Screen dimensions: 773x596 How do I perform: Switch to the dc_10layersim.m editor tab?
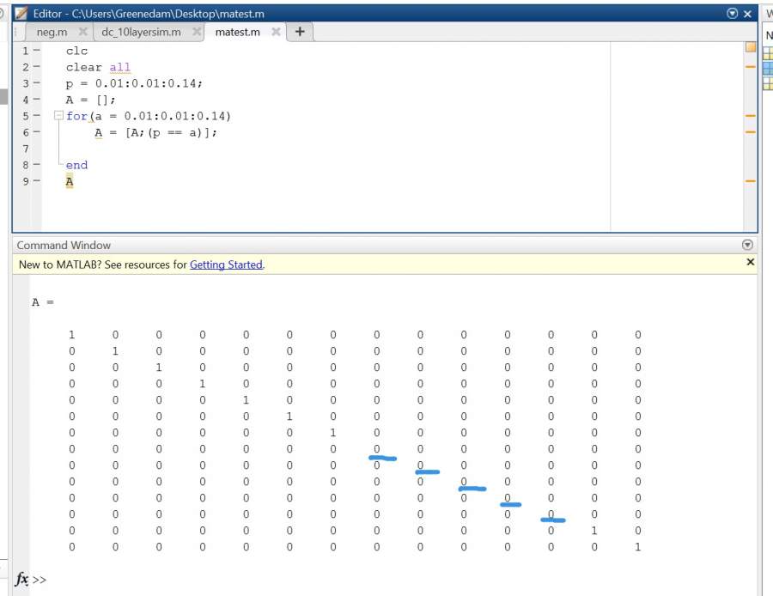pyautogui.click(x=141, y=32)
